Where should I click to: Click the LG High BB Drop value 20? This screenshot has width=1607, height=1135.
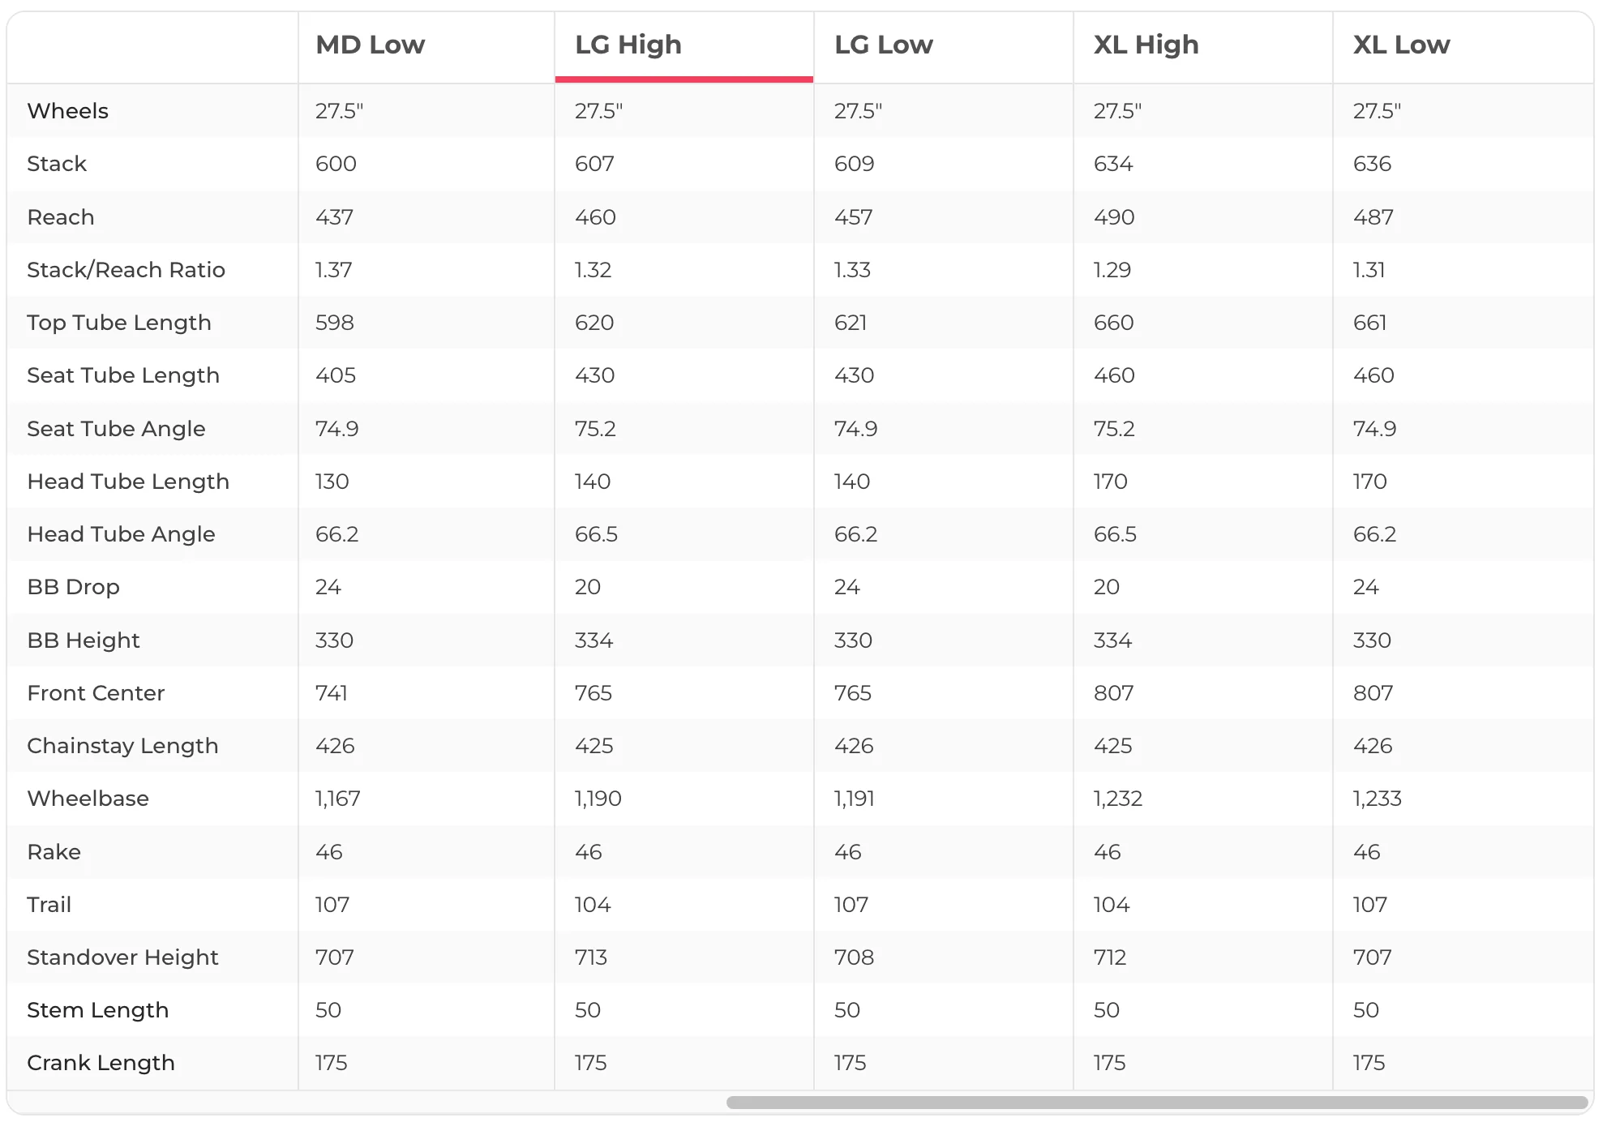click(x=588, y=587)
